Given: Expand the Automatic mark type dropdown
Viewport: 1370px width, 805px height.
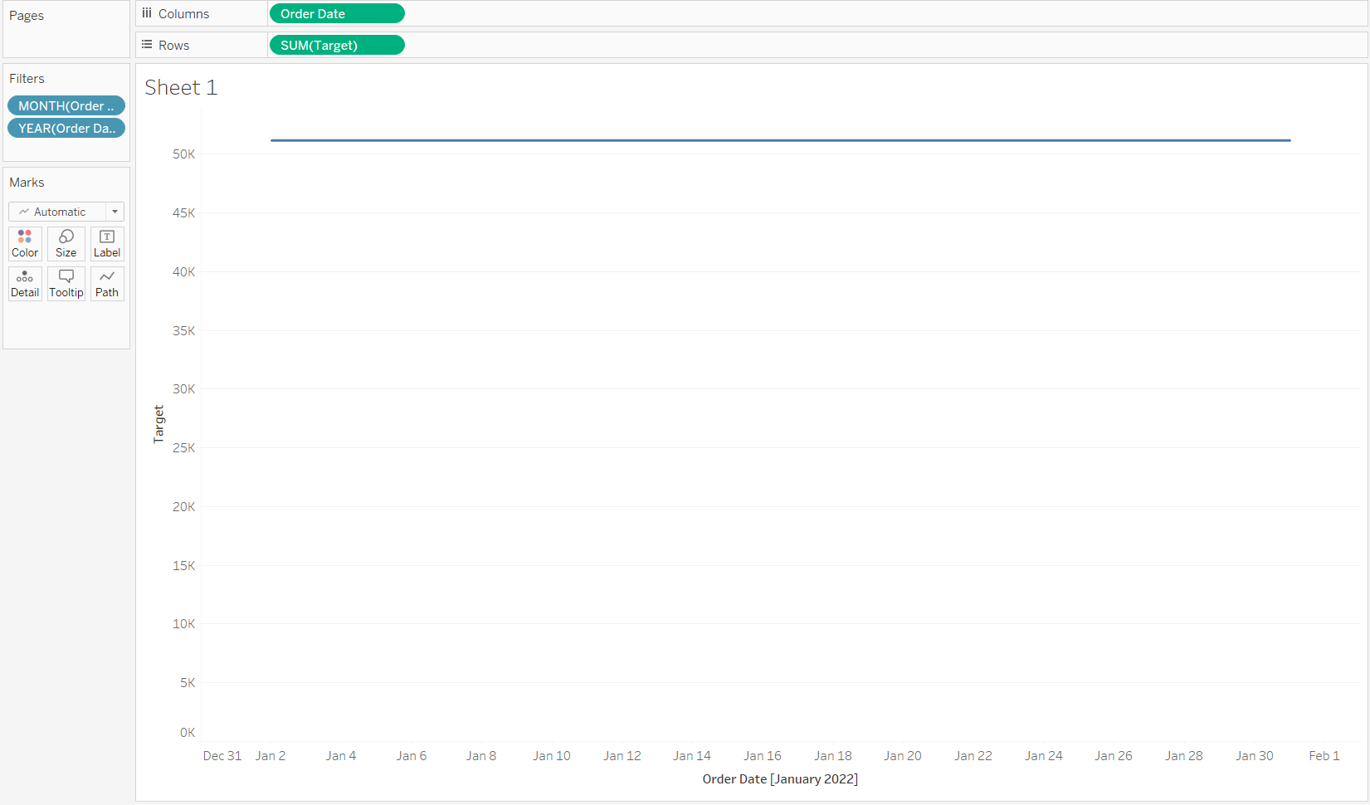Looking at the screenshot, I should 66,212.
